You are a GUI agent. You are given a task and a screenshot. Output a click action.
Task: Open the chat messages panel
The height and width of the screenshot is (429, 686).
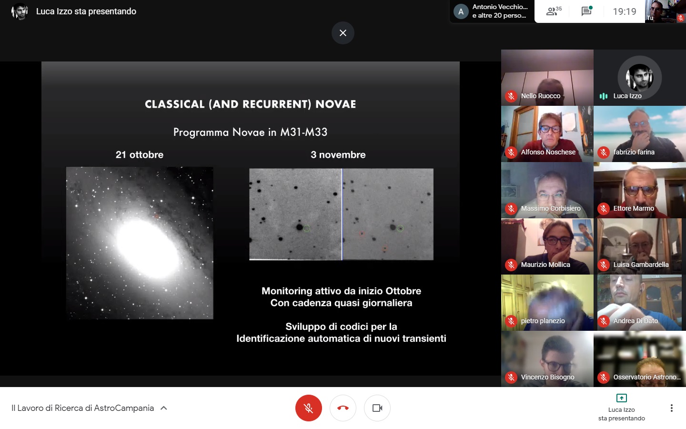pos(587,11)
